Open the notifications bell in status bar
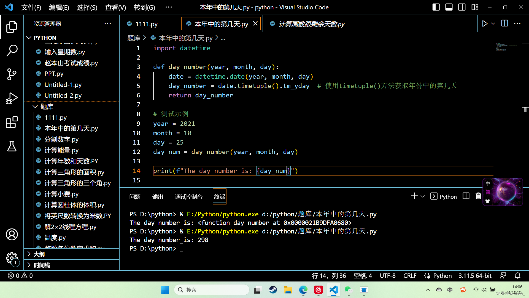The width and height of the screenshot is (529, 298). (518, 276)
